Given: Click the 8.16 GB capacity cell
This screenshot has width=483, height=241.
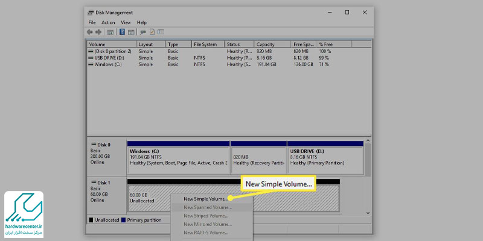Looking at the screenshot, I should pos(264,58).
